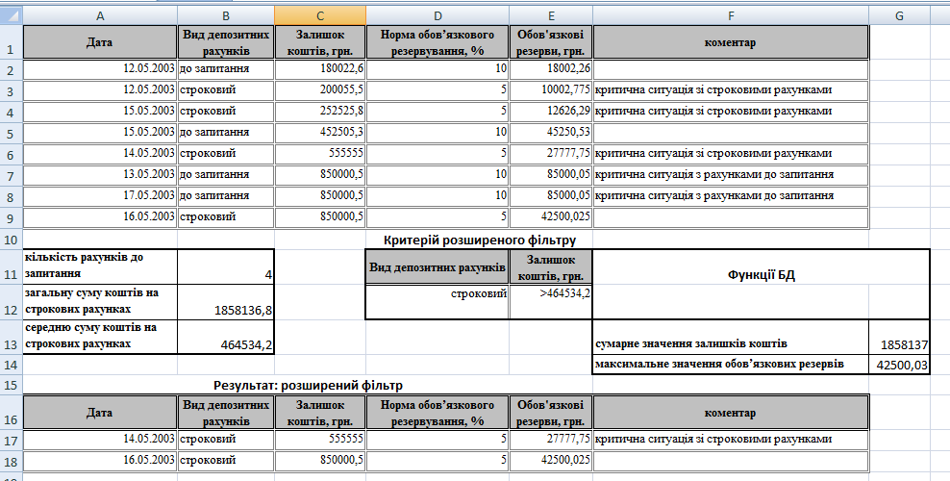Screen dimensions: 950x481
Task: Select column E header
Action: [551, 15]
